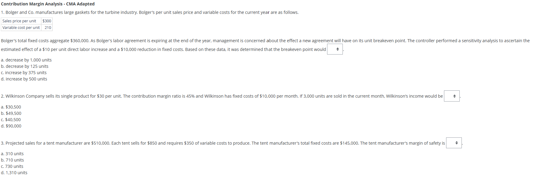Select answer 'a. $30,500'

[x=11, y=107]
